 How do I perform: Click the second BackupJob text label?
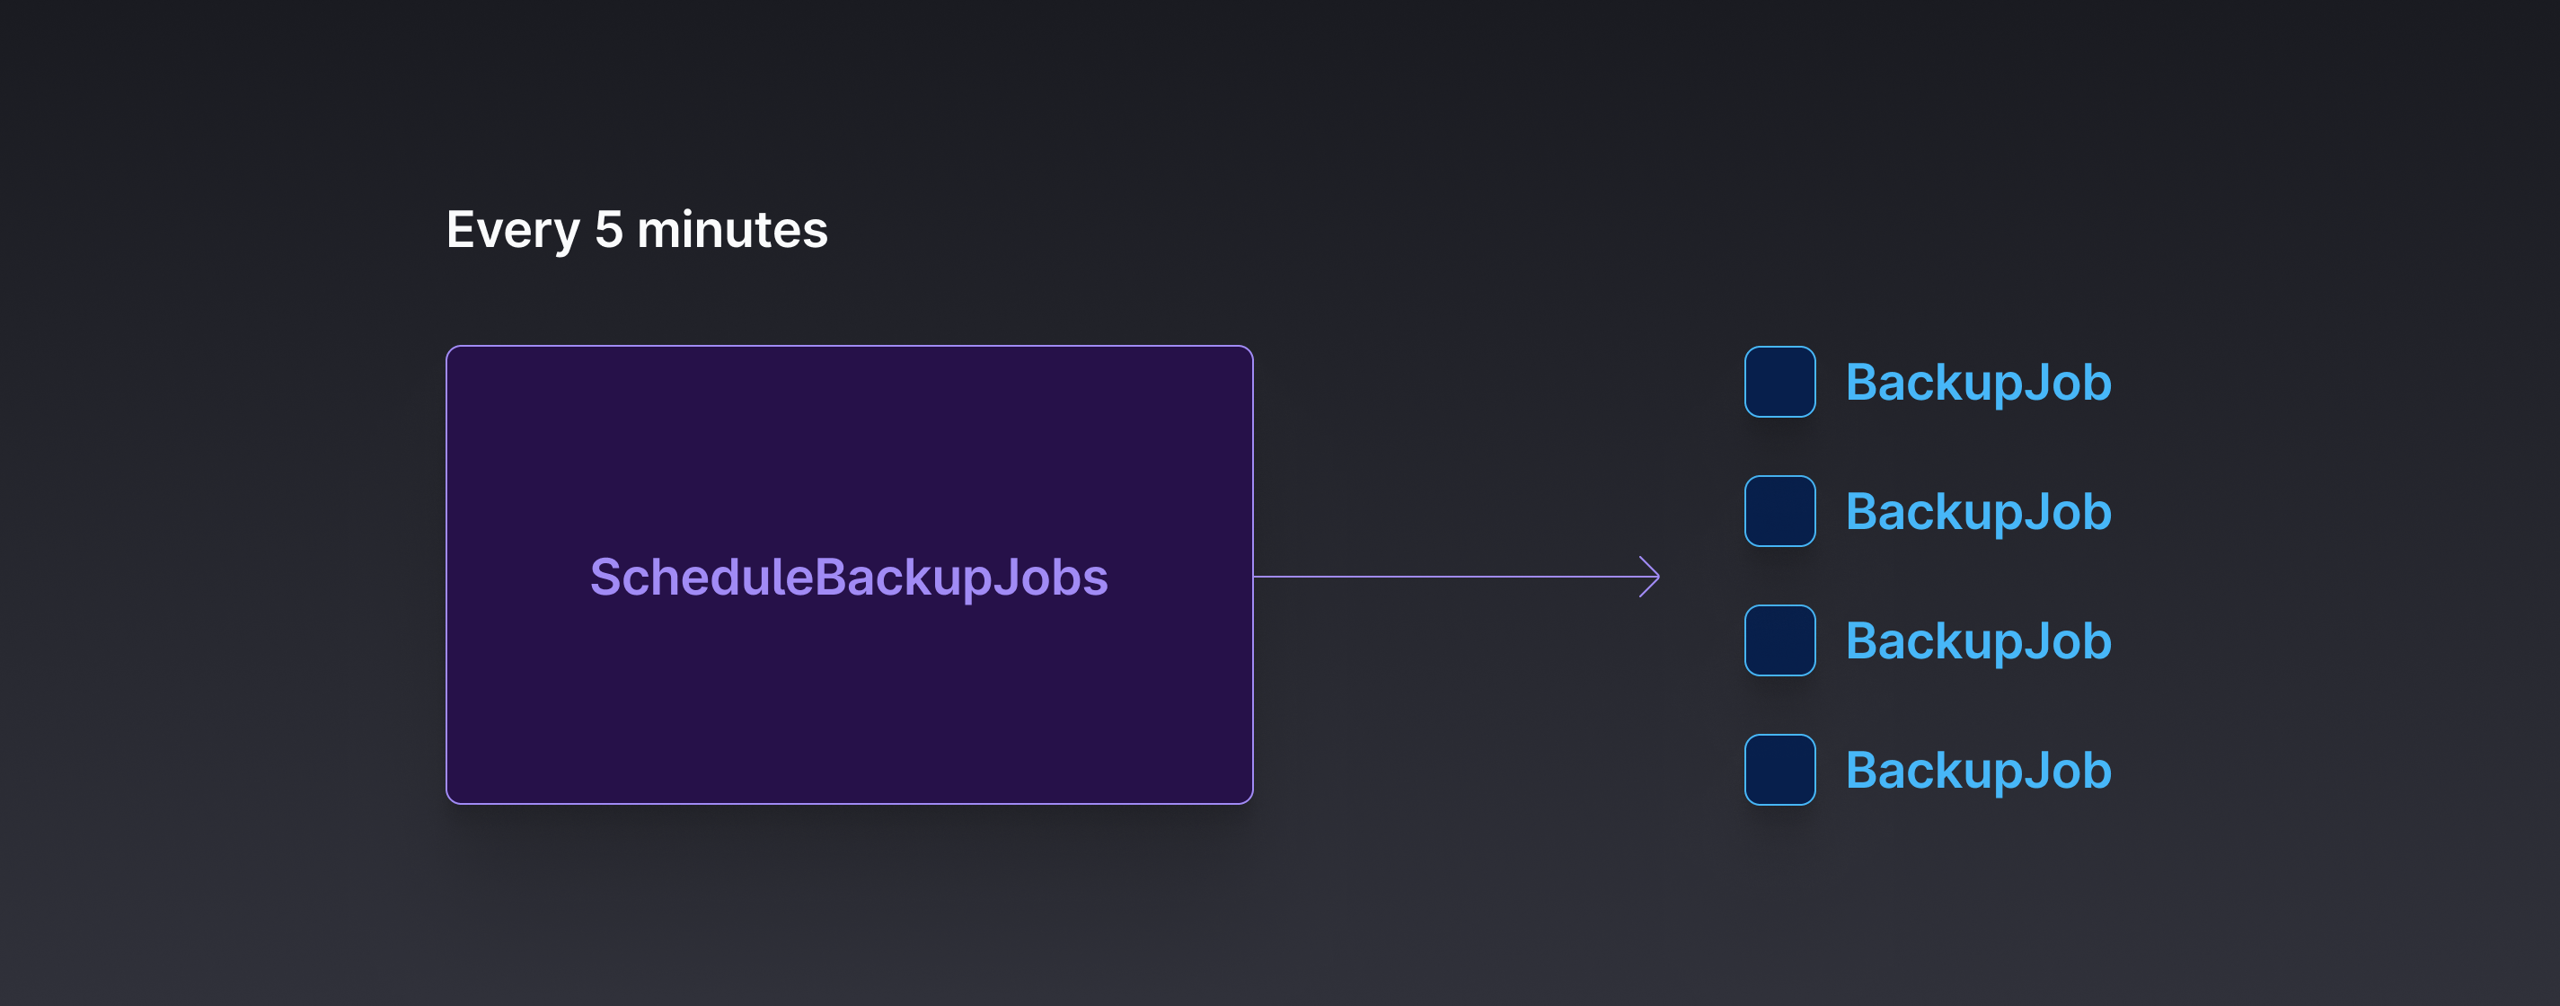[1978, 512]
